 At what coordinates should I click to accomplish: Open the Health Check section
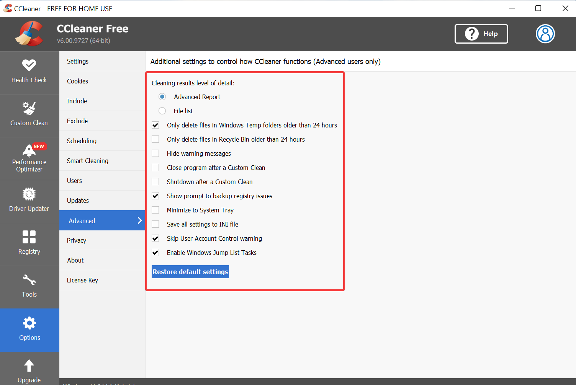[x=29, y=72]
